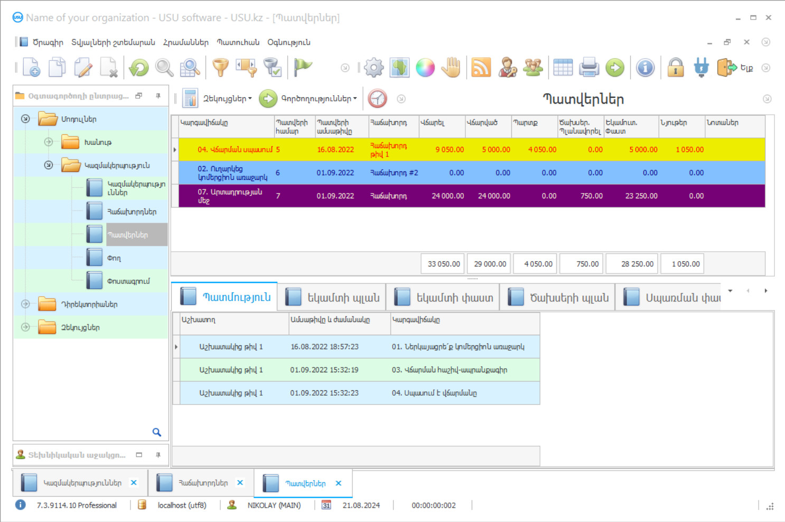Image resolution: width=785 pixels, height=522 pixels.
Task: Select the yellow order row 04
Action: pos(470,150)
